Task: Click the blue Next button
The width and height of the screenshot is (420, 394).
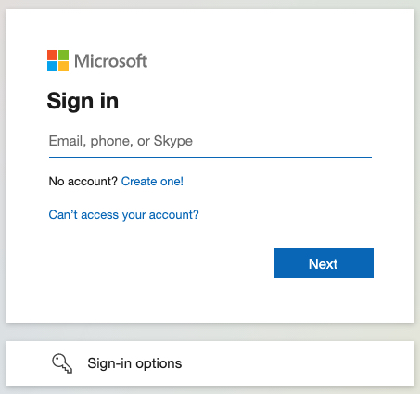Action: click(324, 263)
